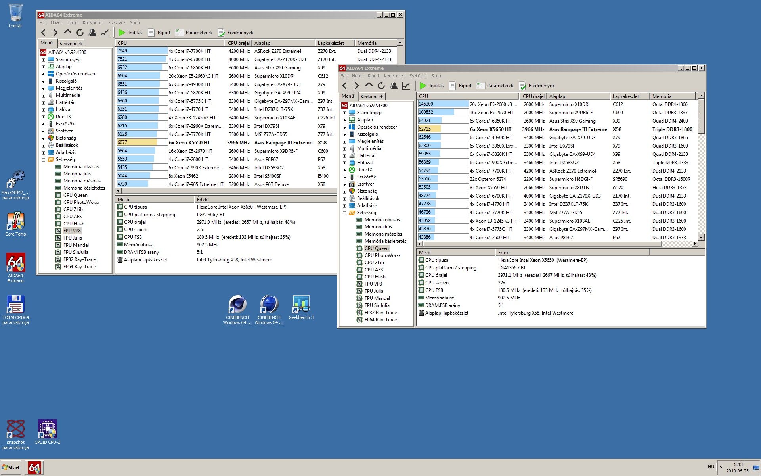Collapse Sebesség node in rear window tree
The height and width of the screenshot is (476, 761).
click(43, 160)
